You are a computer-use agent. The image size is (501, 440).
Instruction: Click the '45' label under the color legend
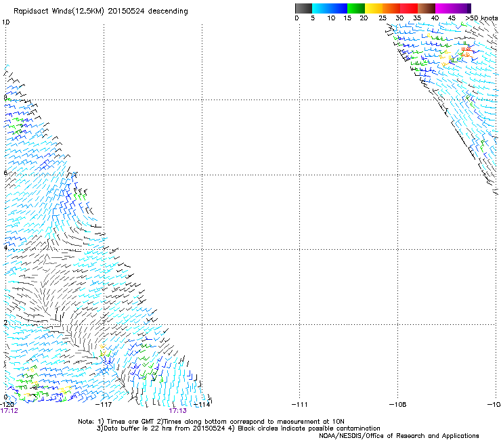coord(452,18)
